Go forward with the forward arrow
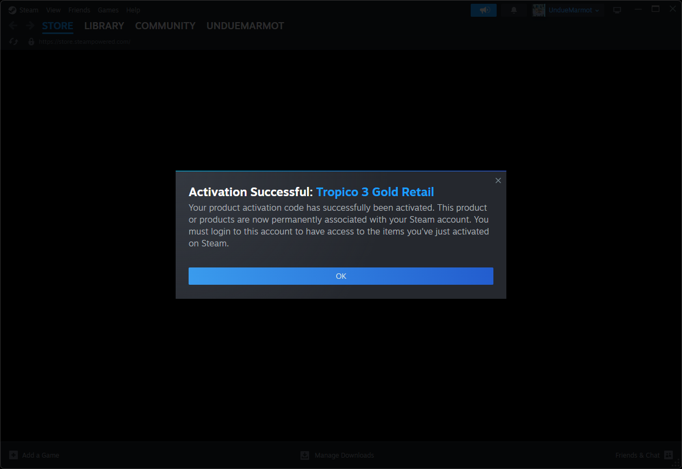 (x=30, y=26)
